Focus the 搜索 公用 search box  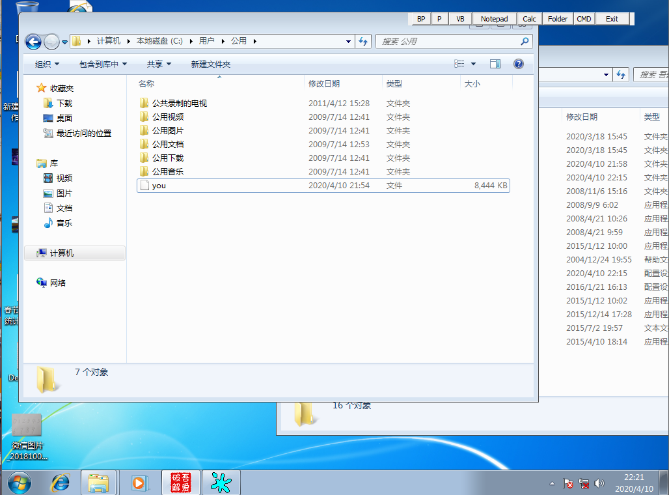tap(455, 42)
